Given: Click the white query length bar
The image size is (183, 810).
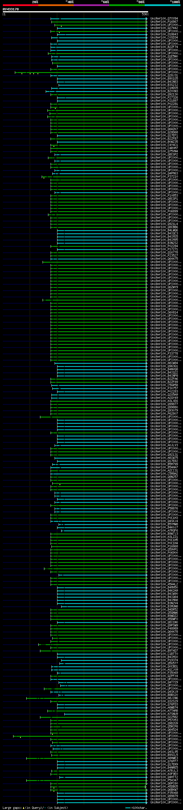Looking at the screenshot, I should pos(75,12).
